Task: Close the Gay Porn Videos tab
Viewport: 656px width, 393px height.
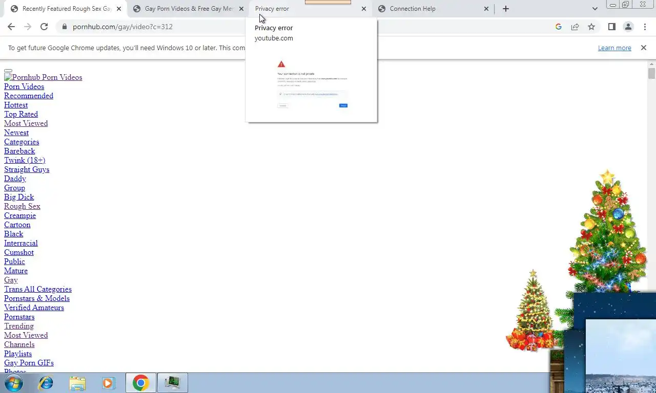Action: click(x=241, y=9)
